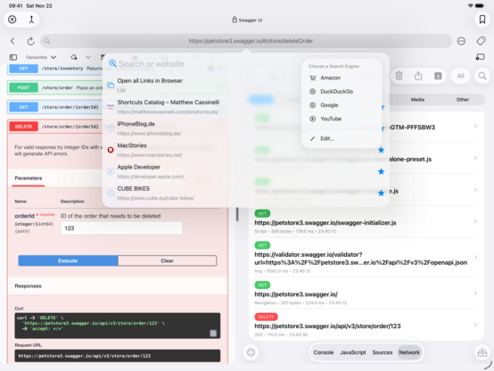Copy the curl command with clipboard icon
494x371 pixels.
pos(213,334)
